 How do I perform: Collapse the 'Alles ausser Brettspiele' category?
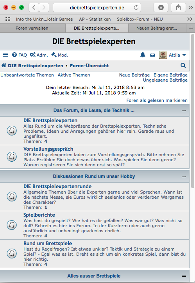tap(184, 276)
